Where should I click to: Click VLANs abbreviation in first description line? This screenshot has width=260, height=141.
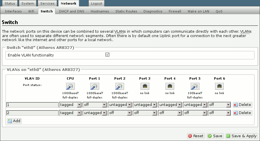(x=120, y=32)
